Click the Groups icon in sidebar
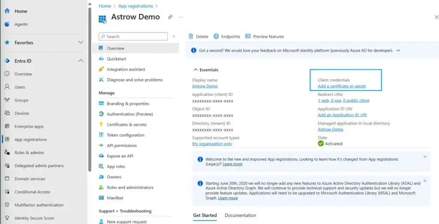Screen dimensions: 439x224 [7, 100]
